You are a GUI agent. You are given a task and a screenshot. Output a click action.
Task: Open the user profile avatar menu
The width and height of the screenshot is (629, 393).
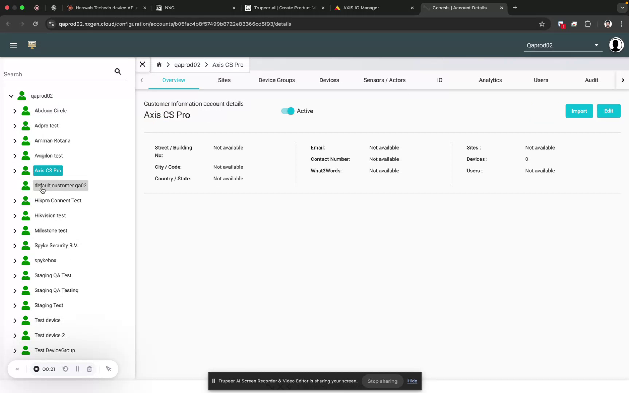pyautogui.click(x=616, y=45)
